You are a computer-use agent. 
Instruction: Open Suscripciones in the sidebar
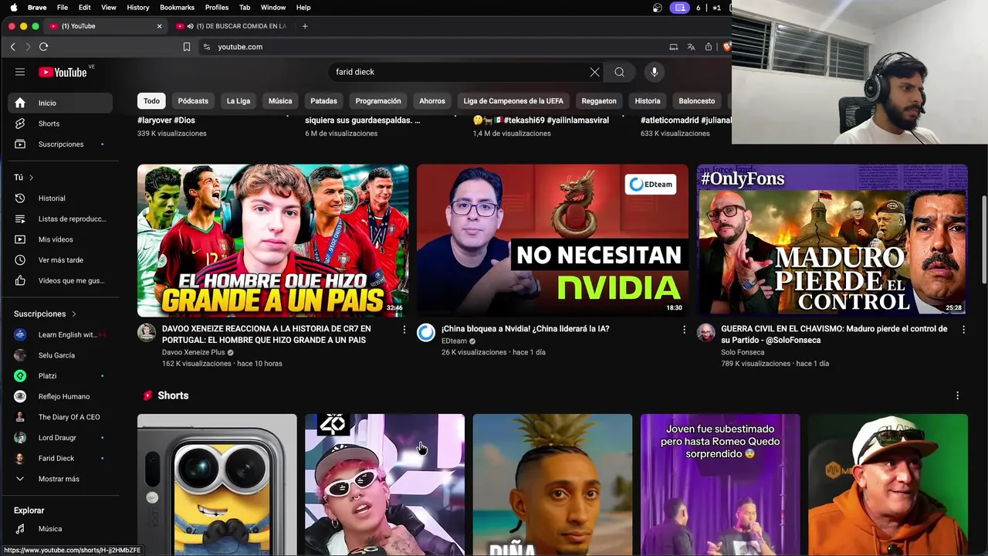pyautogui.click(x=60, y=144)
